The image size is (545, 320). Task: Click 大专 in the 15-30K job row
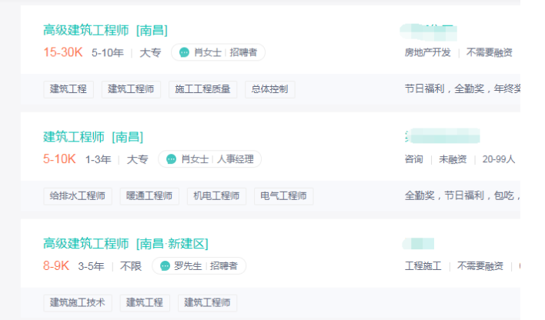click(151, 53)
